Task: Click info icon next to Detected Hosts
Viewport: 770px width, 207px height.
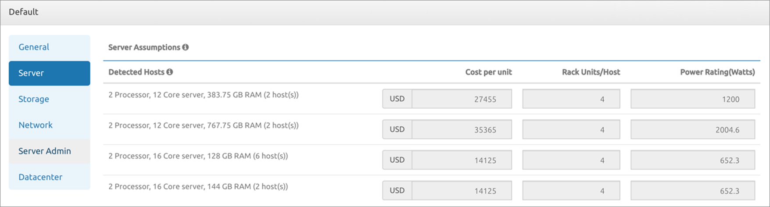Action: tap(170, 72)
